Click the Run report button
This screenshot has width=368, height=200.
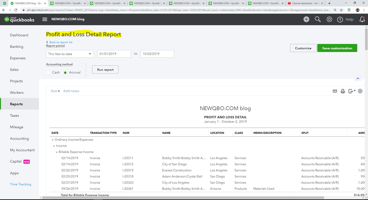[105, 69]
